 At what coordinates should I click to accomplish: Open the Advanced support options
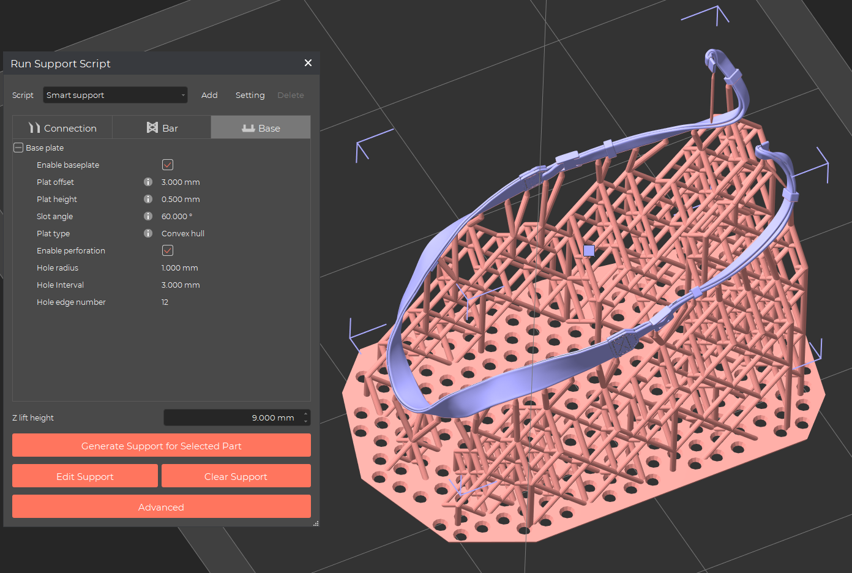pos(161,506)
